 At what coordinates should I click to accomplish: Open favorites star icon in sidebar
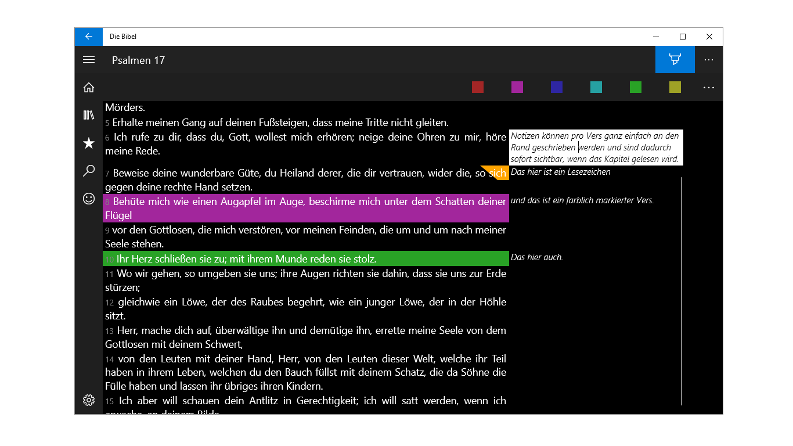(89, 143)
